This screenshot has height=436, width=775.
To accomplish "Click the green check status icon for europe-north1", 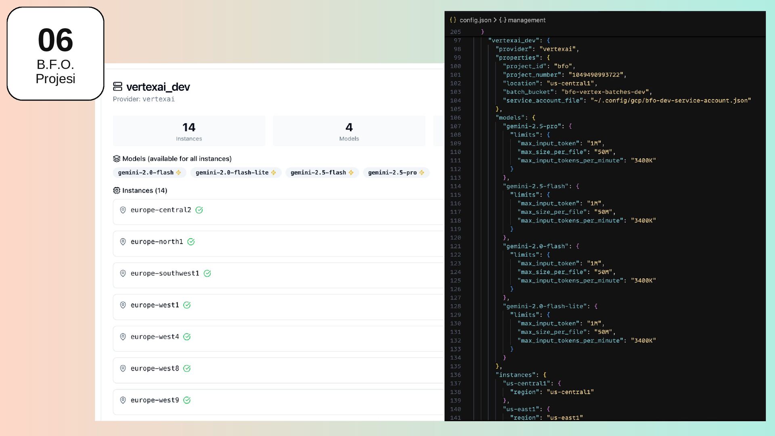I will coord(191,242).
